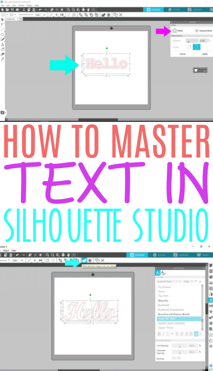The height and width of the screenshot is (371, 213).
Task: Select the Draw Ellipse tool in left toolbar
Action: click(x=2, y=34)
